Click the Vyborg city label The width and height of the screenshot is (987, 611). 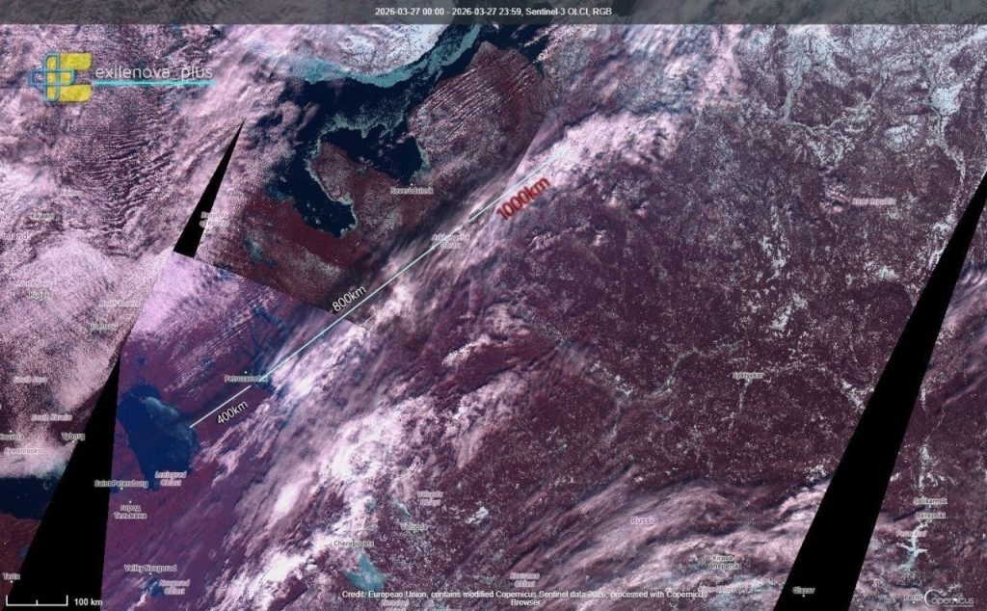71,436
